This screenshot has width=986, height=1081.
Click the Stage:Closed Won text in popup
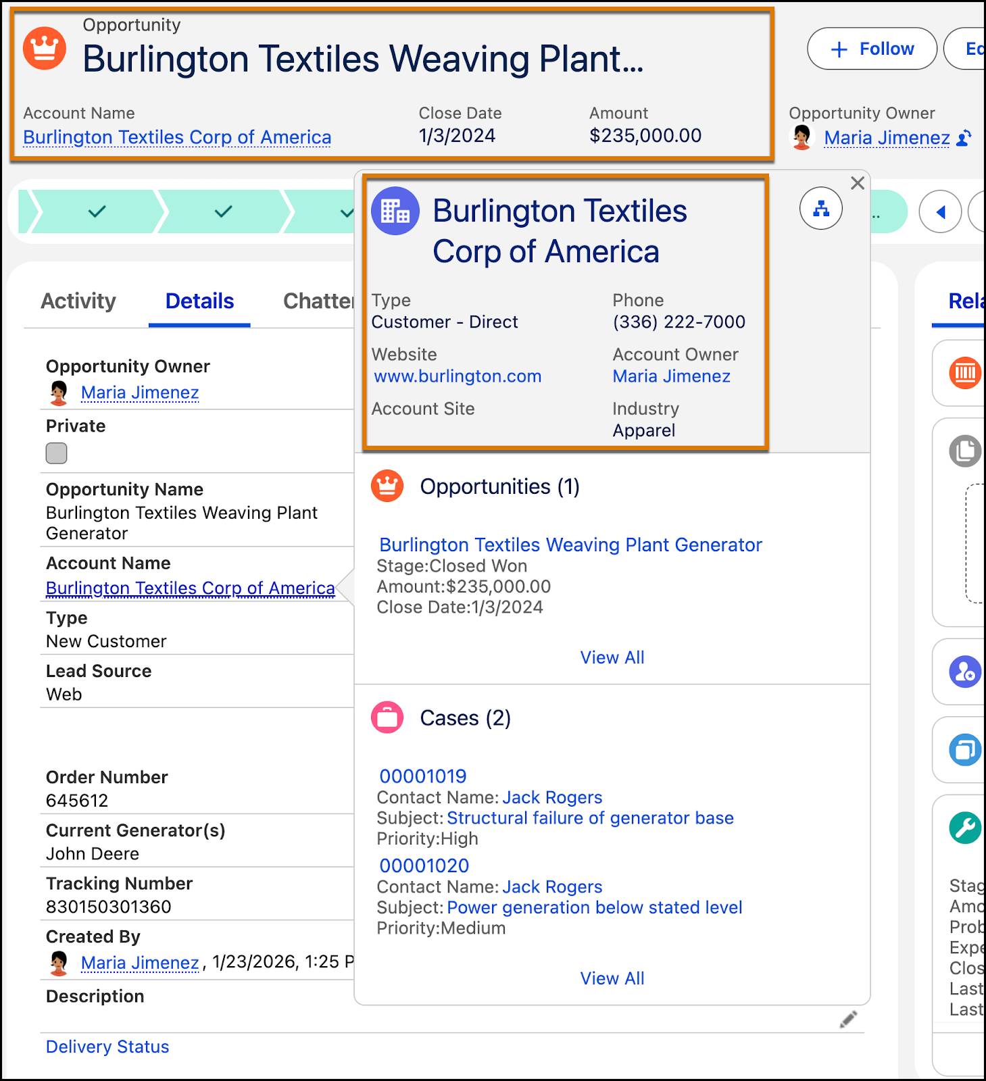(x=452, y=566)
